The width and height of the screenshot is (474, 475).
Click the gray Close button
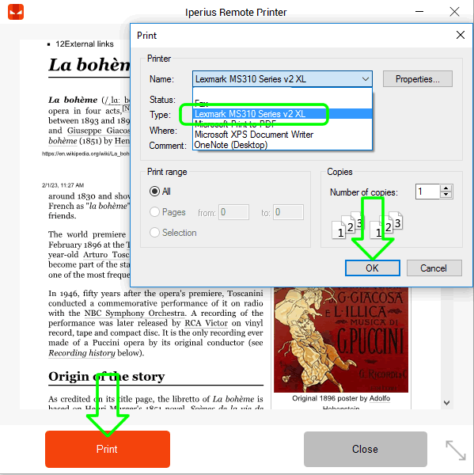pyautogui.click(x=366, y=449)
